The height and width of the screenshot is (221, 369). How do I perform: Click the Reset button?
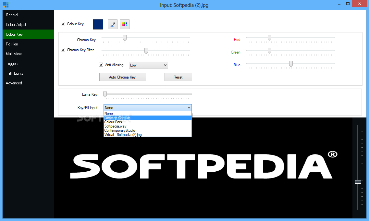tap(178, 77)
